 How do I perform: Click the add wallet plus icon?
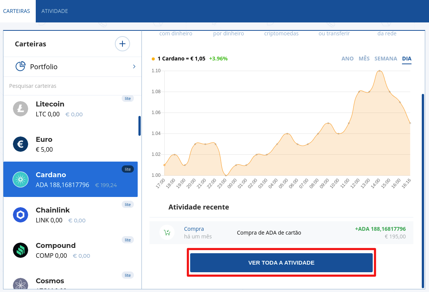(x=122, y=44)
